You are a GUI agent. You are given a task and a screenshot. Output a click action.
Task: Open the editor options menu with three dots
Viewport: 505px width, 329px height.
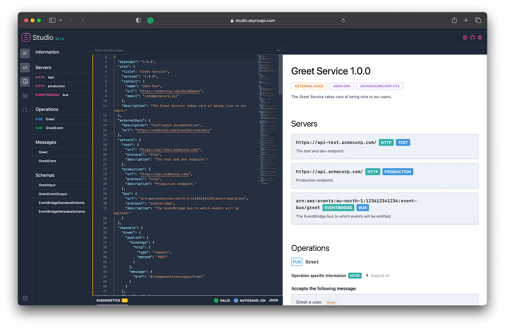tap(278, 50)
